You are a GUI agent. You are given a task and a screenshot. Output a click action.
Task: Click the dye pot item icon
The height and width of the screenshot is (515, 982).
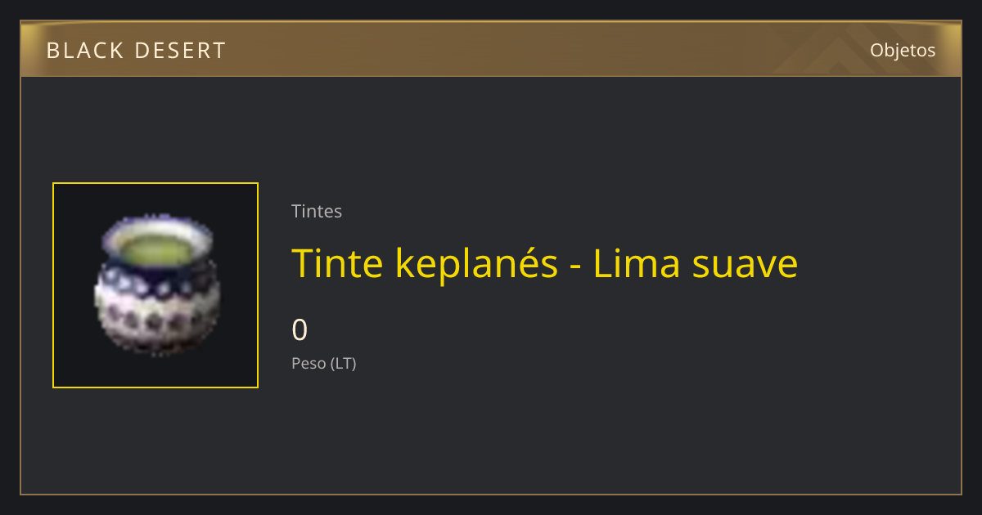pos(155,285)
